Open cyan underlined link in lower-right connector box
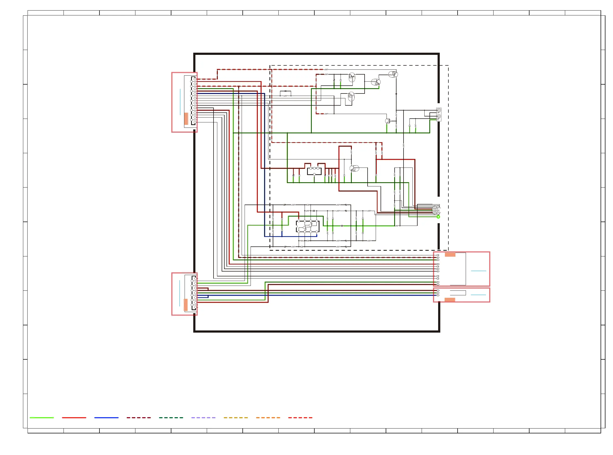 478,295
